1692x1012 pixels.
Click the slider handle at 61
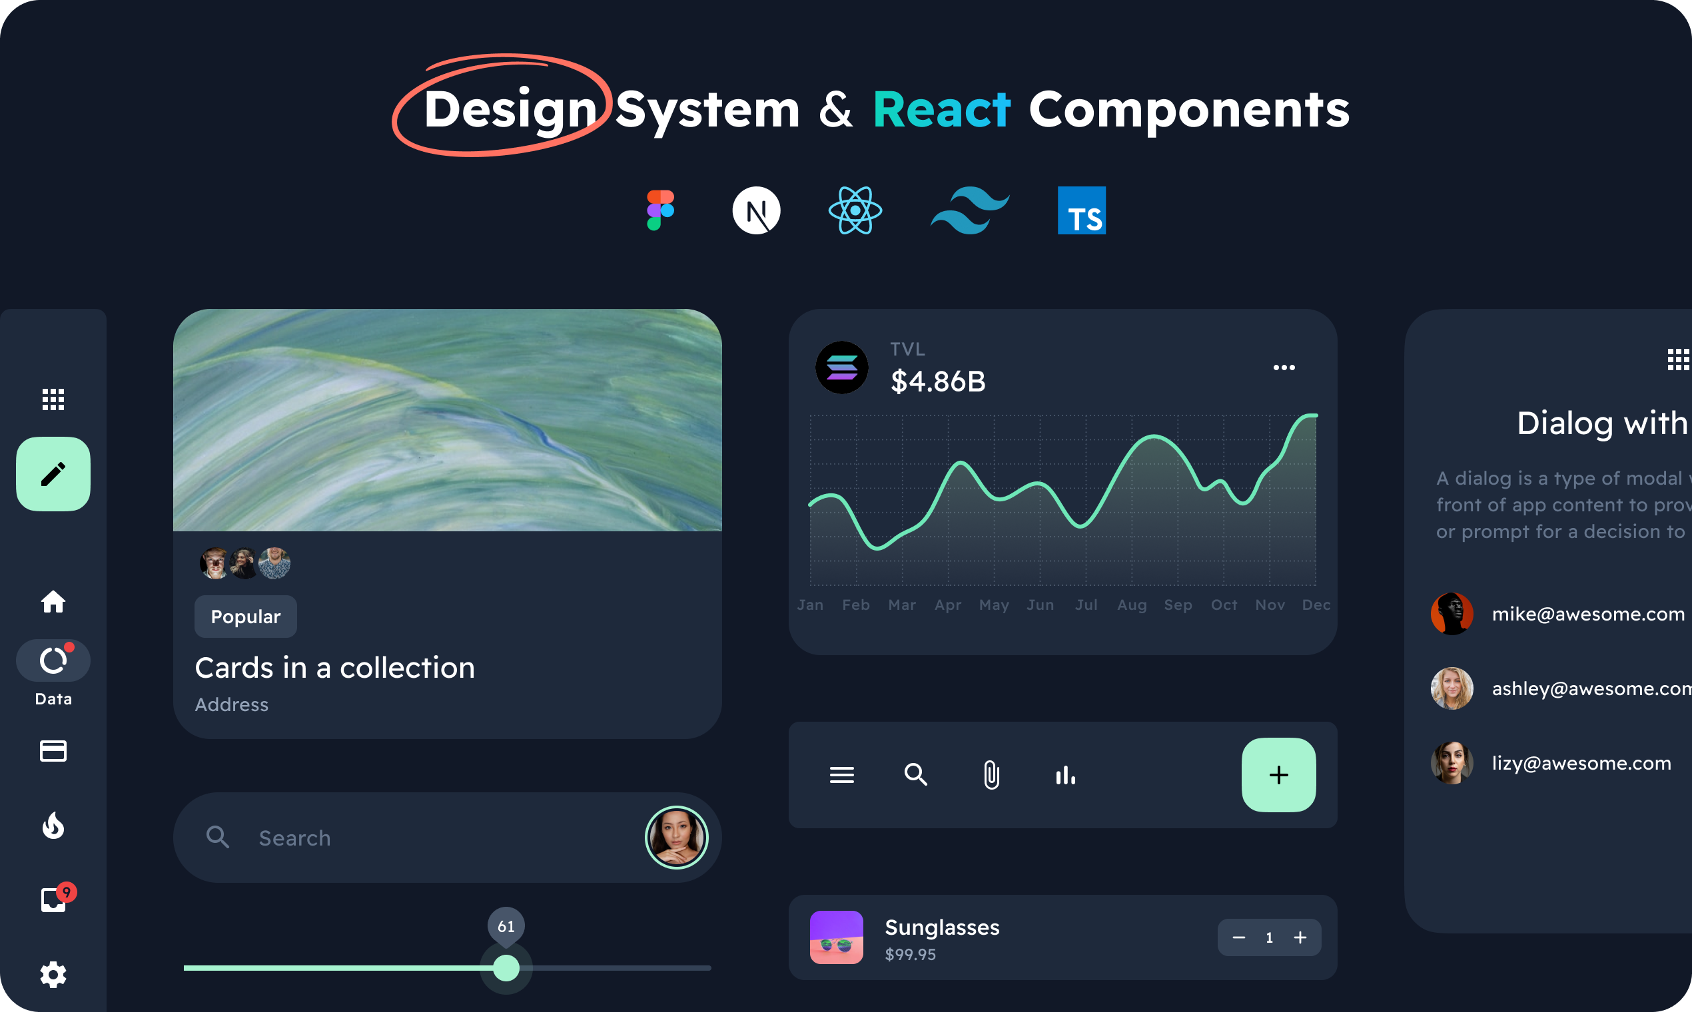pyautogui.click(x=506, y=967)
